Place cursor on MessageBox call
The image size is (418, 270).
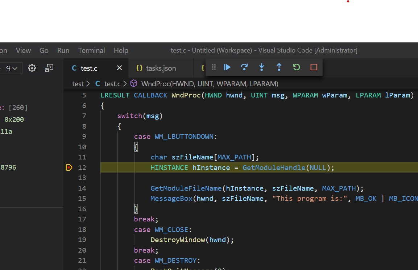pyautogui.click(x=171, y=199)
